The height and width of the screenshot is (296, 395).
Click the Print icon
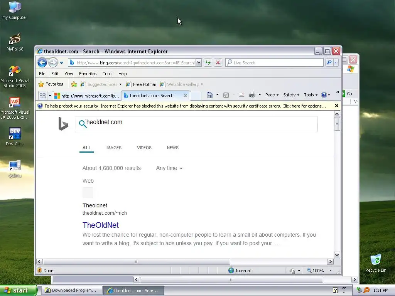point(252,95)
